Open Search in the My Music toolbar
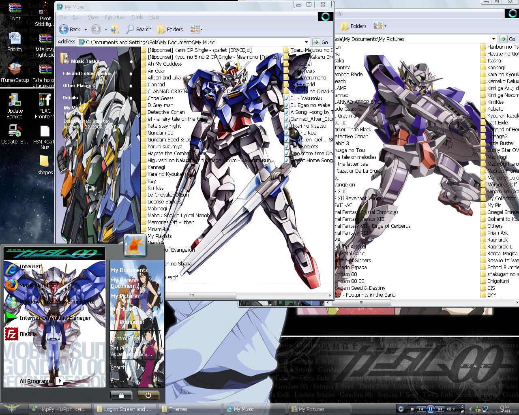The height and width of the screenshot is (415, 519). pos(139,29)
